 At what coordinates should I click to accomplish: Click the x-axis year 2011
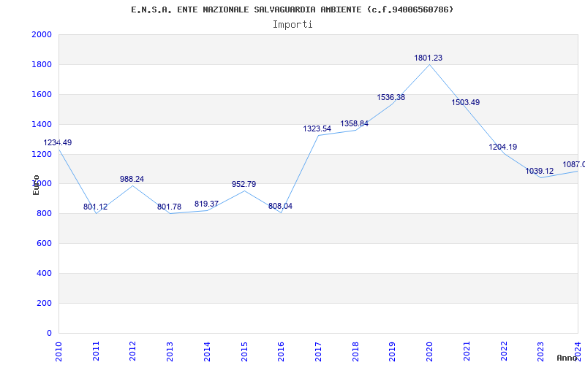pos(96,351)
